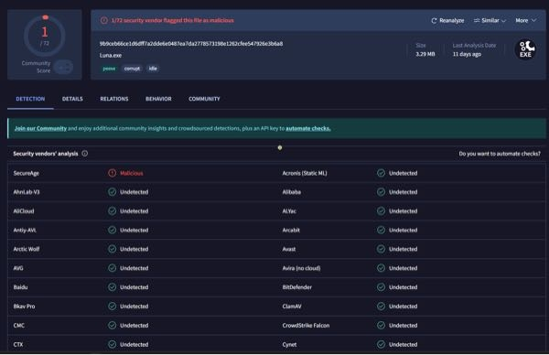Click Antiy-AVL undetected check icon

pyautogui.click(x=112, y=230)
